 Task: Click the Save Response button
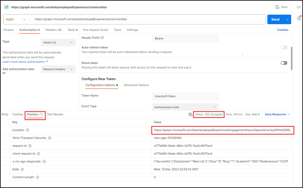[275, 115]
